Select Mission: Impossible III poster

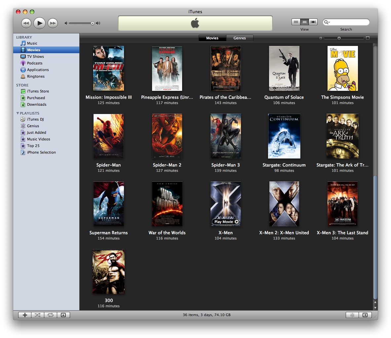(108, 68)
